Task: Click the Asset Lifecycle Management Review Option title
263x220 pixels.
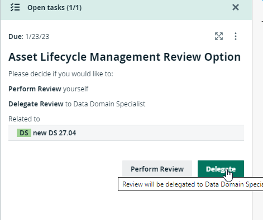Action: click(x=125, y=57)
